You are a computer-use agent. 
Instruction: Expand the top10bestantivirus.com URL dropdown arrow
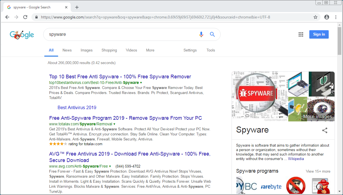pyautogui.click(x=141, y=83)
